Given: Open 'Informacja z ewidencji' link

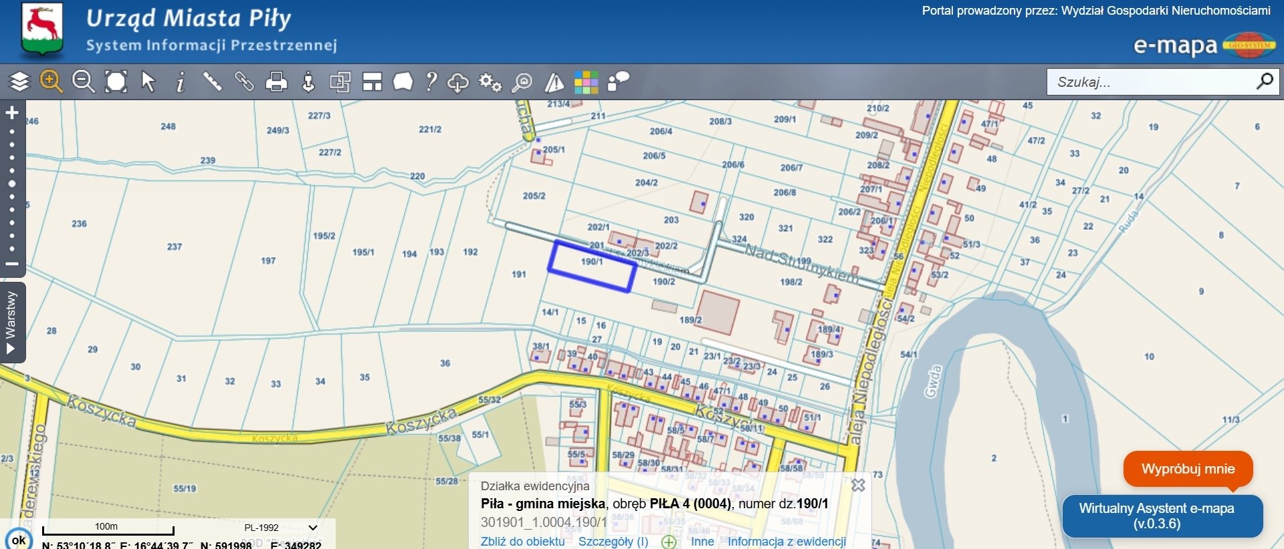Looking at the screenshot, I should (786, 542).
